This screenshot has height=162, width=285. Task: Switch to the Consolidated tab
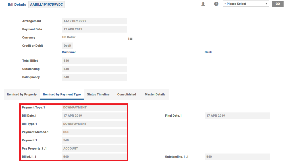pos(126,95)
